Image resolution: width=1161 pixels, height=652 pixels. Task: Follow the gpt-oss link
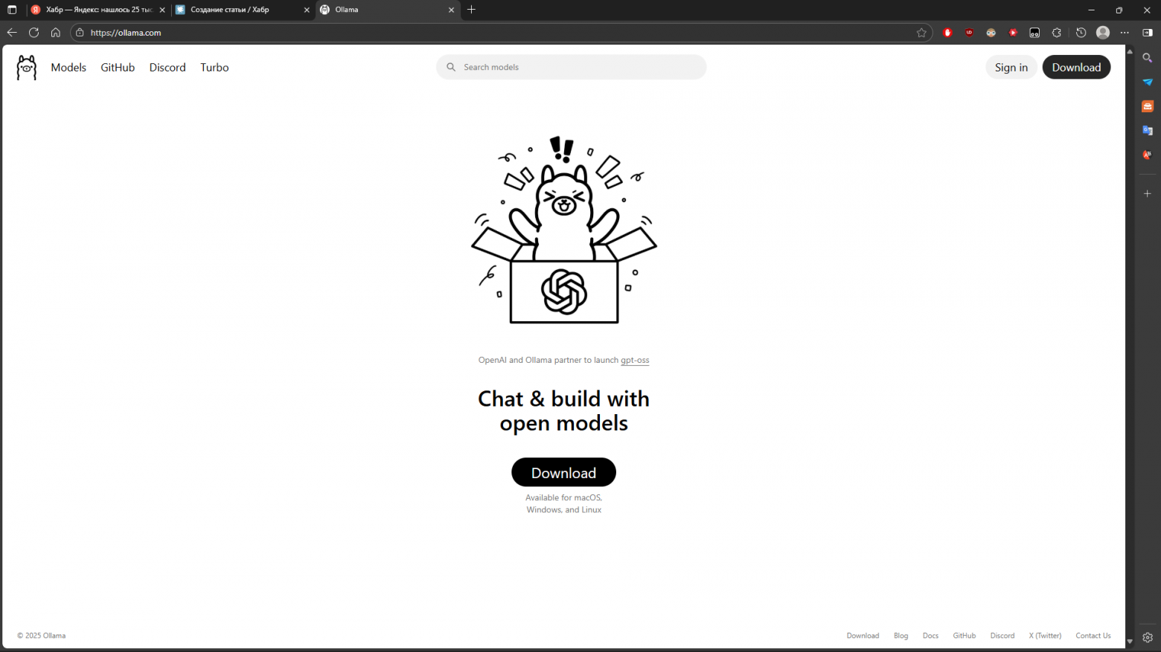[x=635, y=361]
